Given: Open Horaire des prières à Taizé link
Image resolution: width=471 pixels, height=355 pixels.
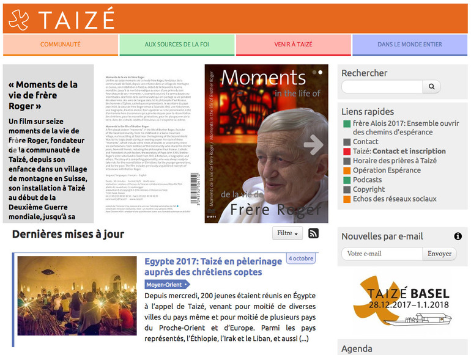Looking at the screenshot, I should 395,161.
